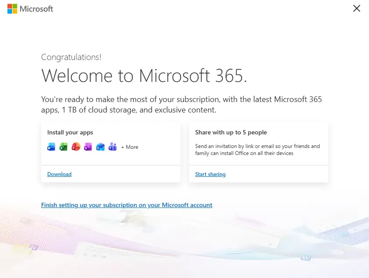Close the welcome dialog
The width and height of the screenshot is (369, 278).
pos(357,8)
